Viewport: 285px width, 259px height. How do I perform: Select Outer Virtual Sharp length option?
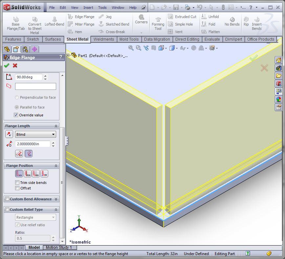(x=19, y=153)
